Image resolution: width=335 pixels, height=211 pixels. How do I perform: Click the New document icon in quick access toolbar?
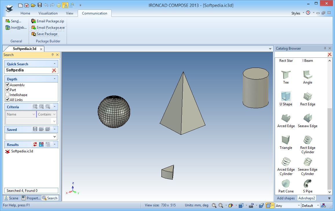point(21,5)
